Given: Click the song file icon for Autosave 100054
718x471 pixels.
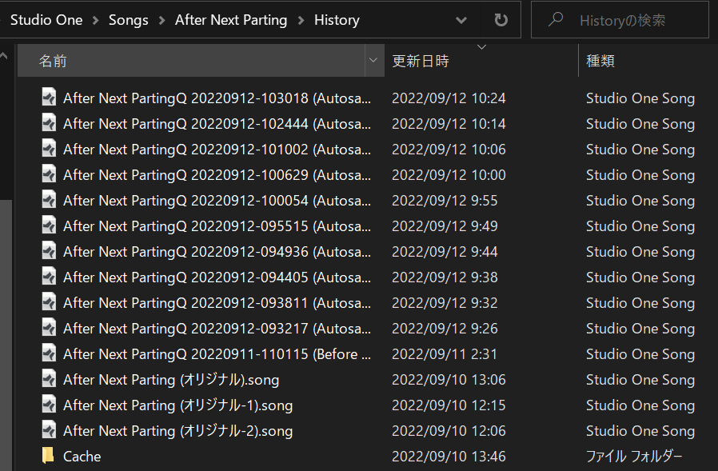Looking at the screenshot, I should [x=49, y=200].
